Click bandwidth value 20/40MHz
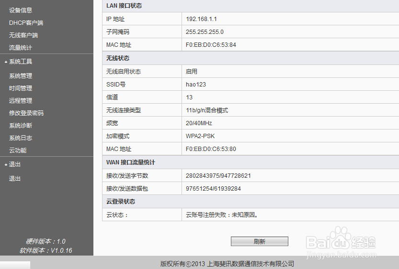Screen dimensions: 399x269 (x=199, y=123)
